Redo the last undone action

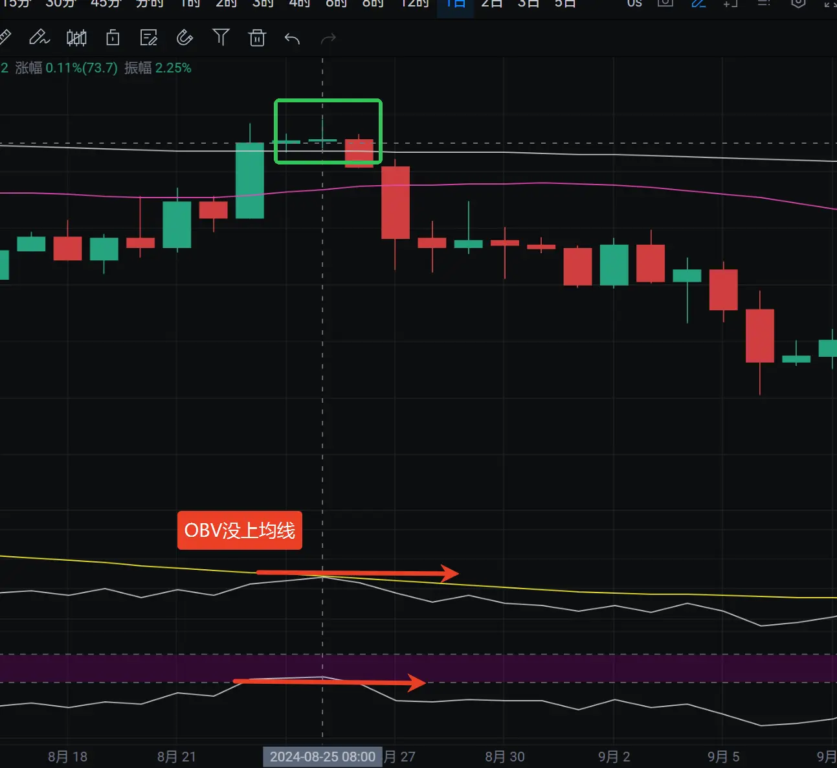coord(329,39)
